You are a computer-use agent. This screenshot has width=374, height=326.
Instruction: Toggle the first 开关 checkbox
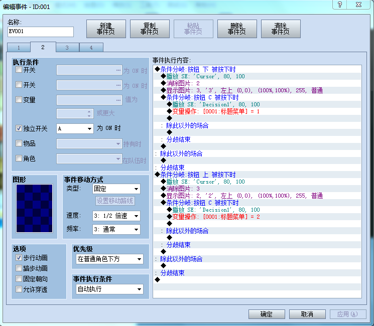coord(19,70)
